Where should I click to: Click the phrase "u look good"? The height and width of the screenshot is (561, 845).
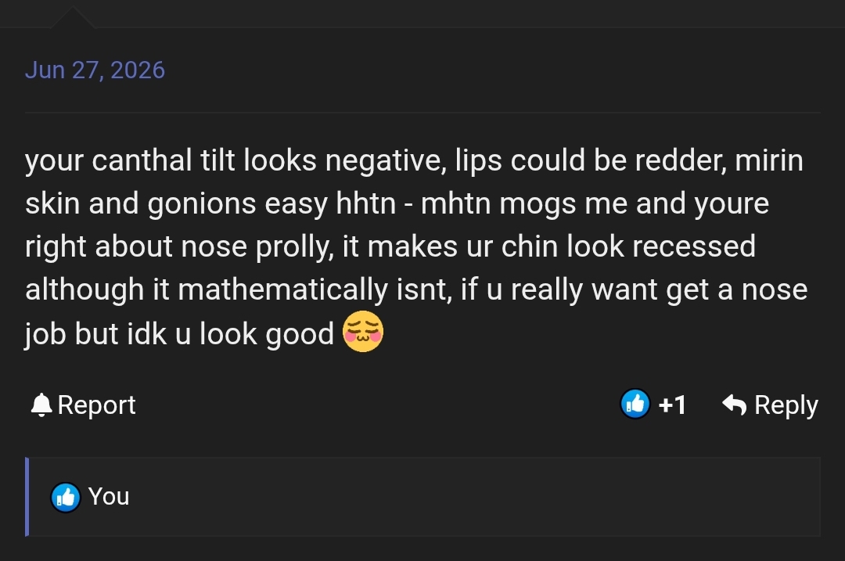tap(255, 333)
